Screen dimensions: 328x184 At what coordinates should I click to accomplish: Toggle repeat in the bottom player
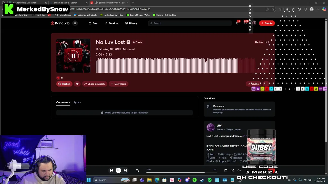point(225,170)
